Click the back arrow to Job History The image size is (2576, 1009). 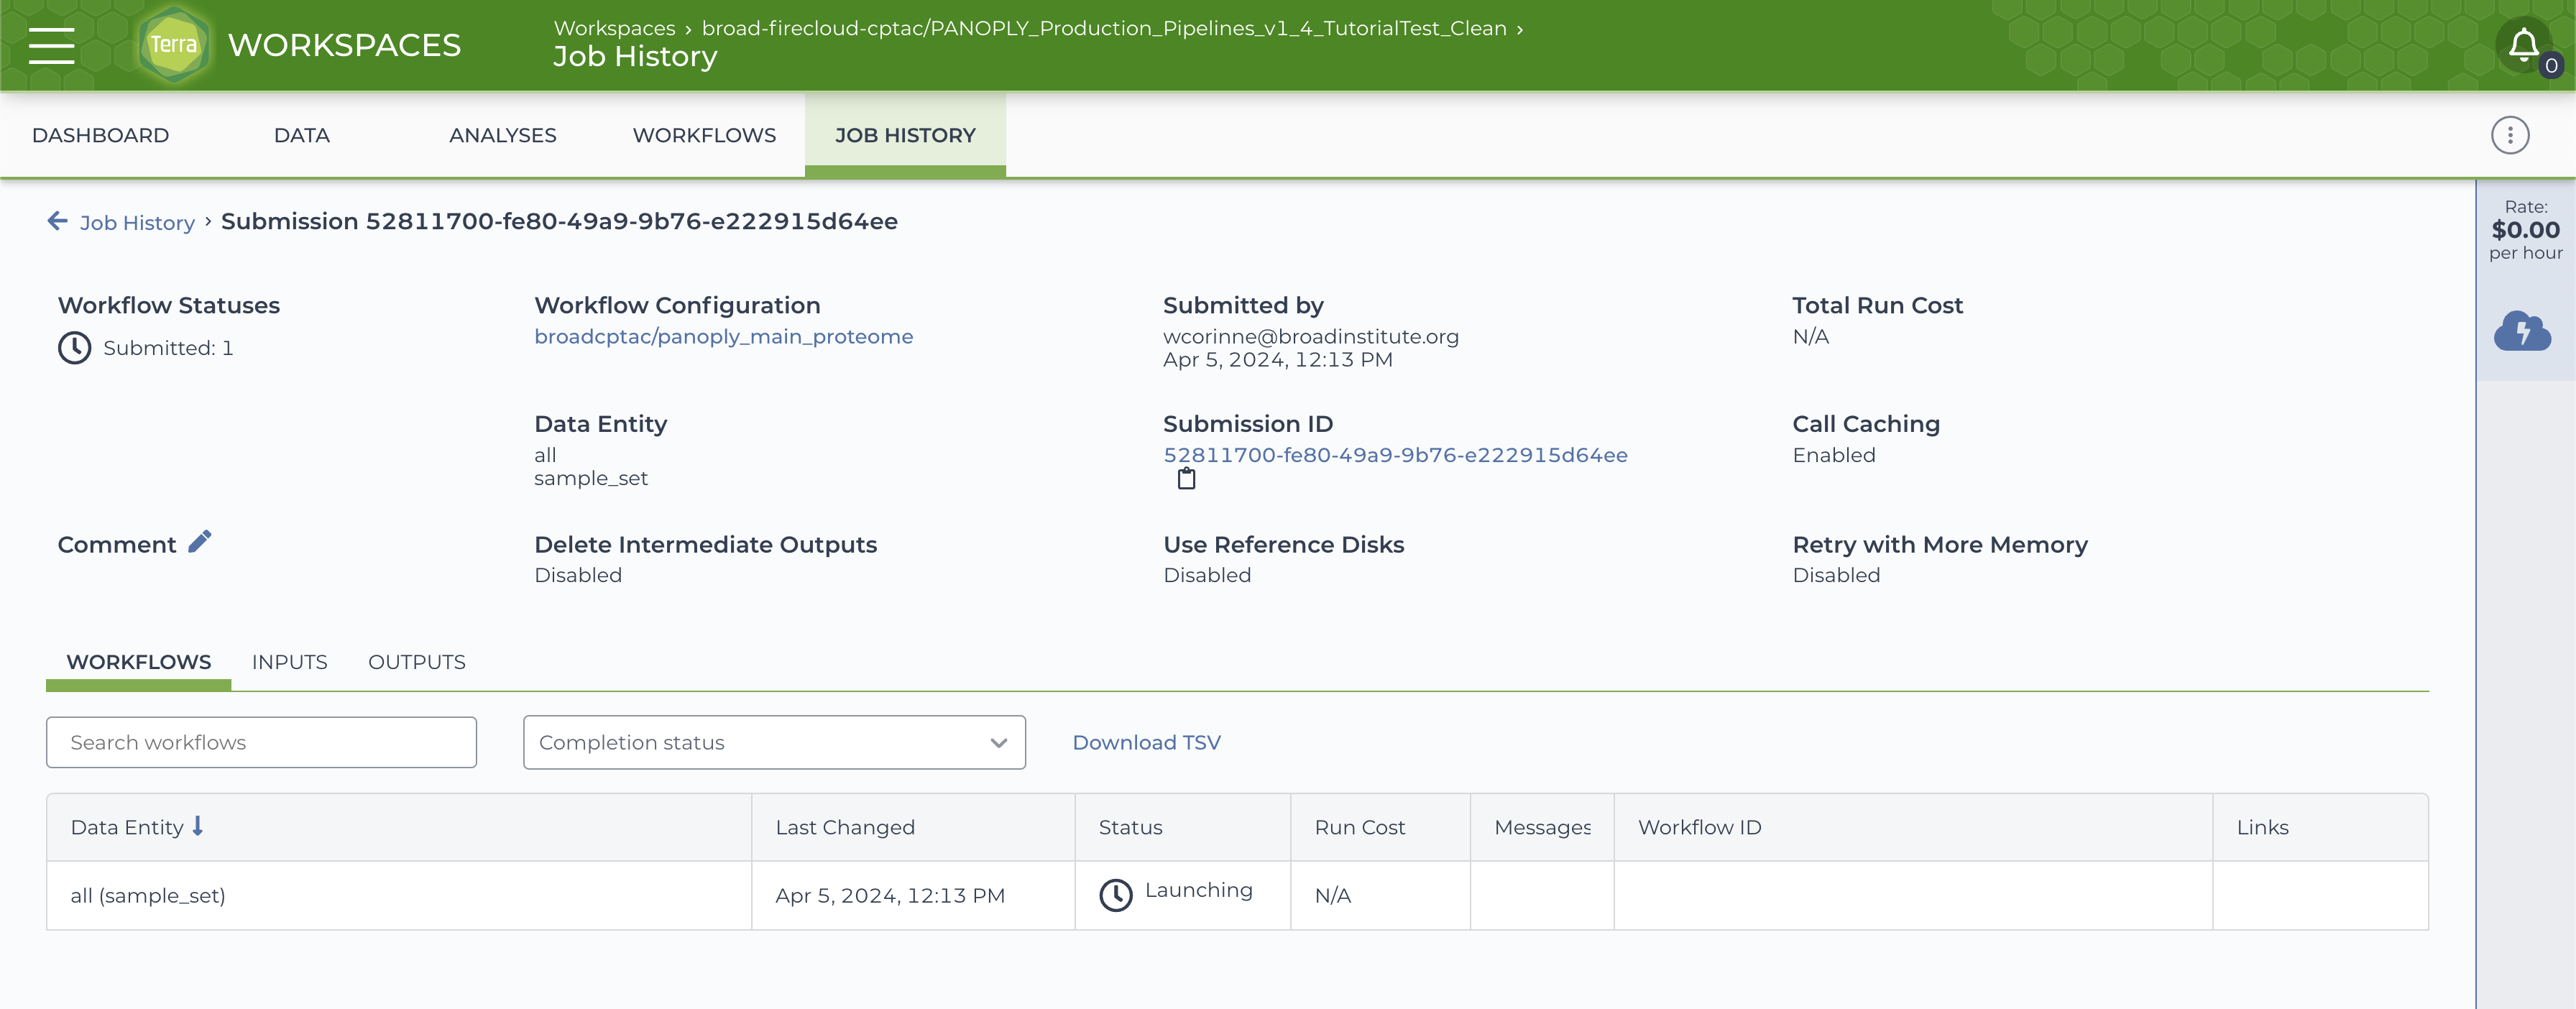pos(57,221)
